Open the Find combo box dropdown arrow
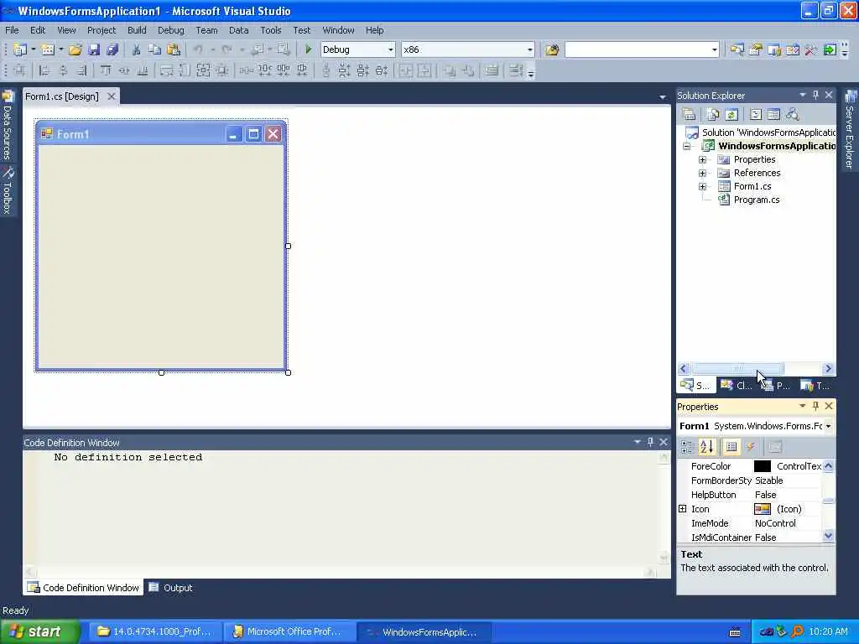Viewport: 859px width, 644px height. coord(715,49)
